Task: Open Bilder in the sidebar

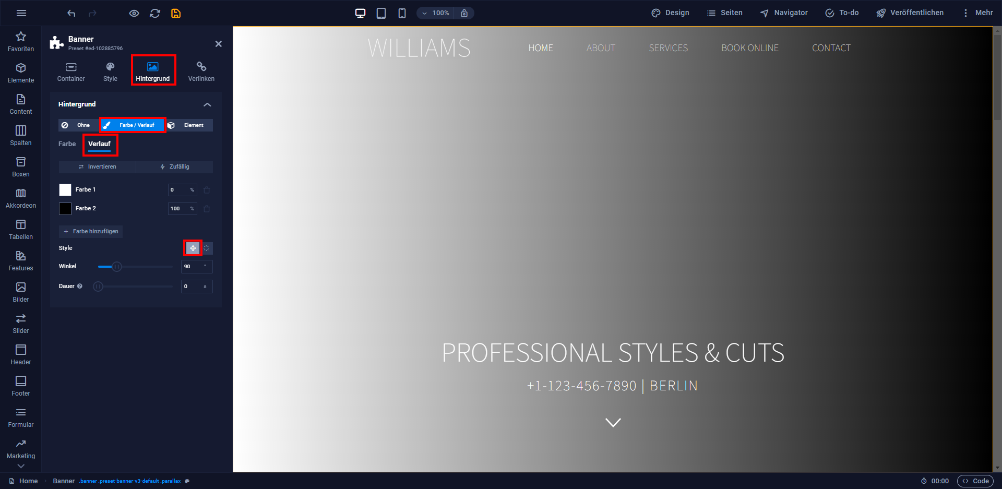Action: tap(21, 292)
